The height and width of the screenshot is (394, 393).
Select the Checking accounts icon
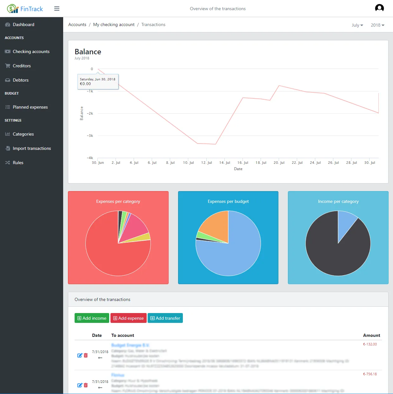[x=8, y=51]
